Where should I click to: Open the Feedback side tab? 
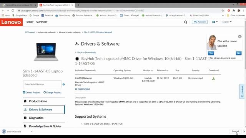[242, 91]
